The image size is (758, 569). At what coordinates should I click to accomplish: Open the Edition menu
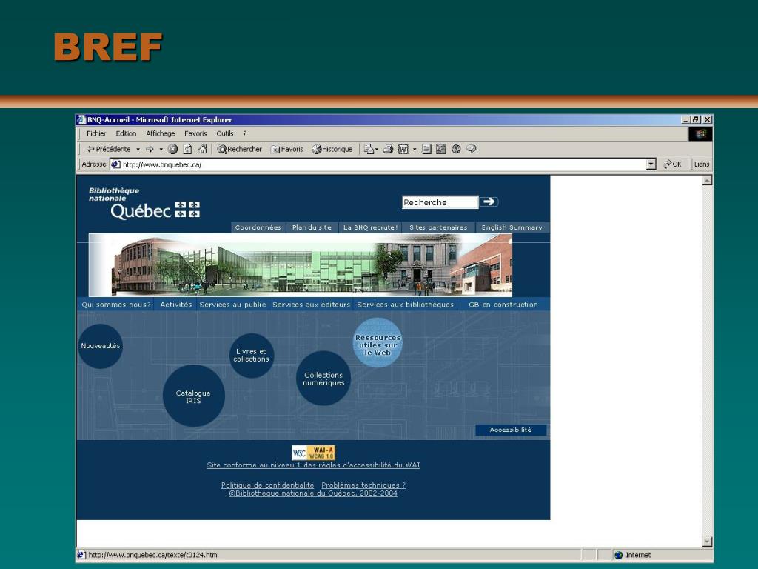click(x=126, y=133)
